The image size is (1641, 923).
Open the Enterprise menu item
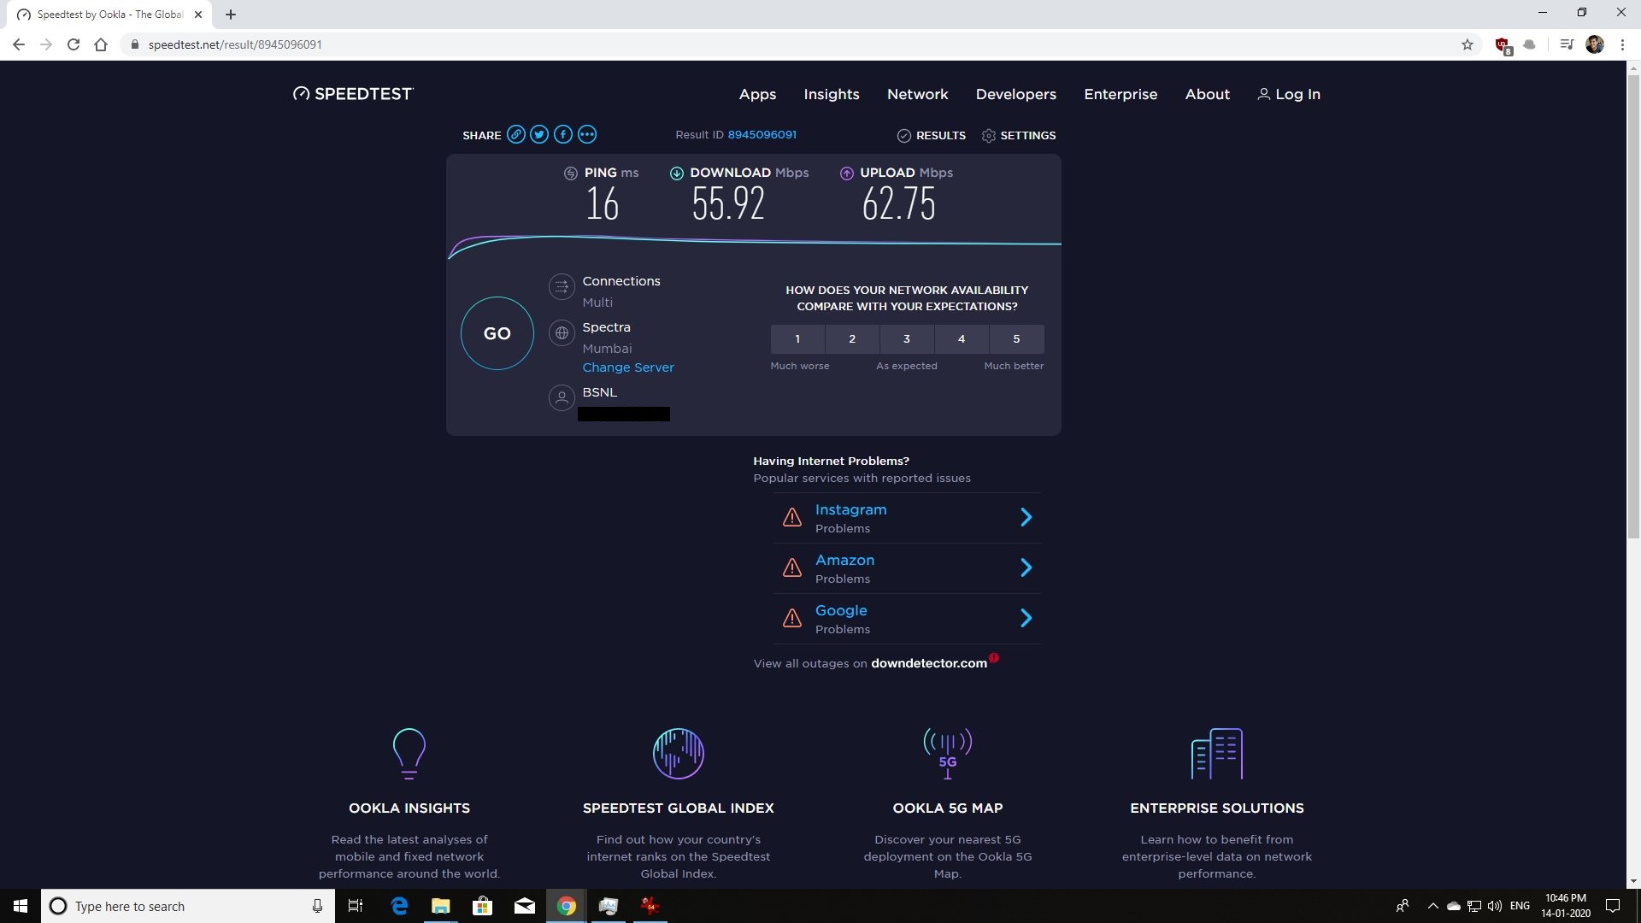coord(1120,94)
